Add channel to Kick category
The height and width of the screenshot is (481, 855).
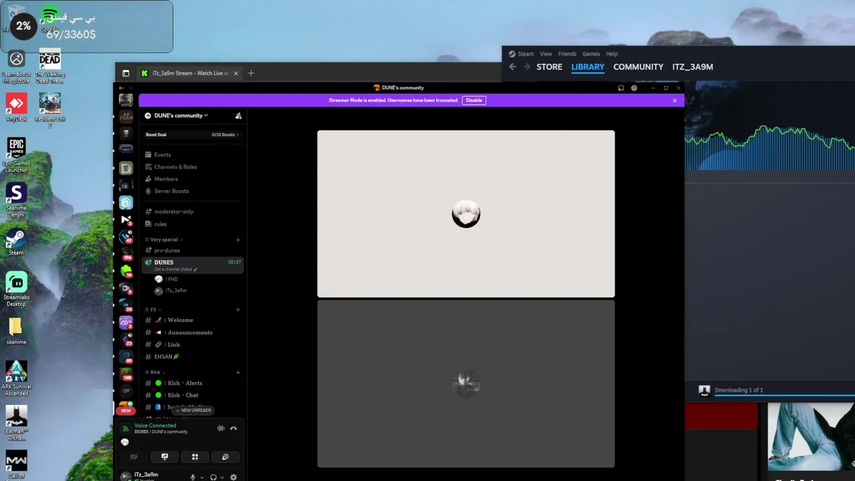pyautogui.click(x=238, y=372)
